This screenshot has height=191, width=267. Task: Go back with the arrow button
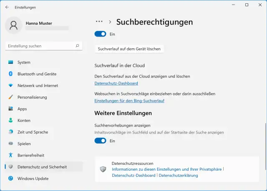[x=7, y=7]
